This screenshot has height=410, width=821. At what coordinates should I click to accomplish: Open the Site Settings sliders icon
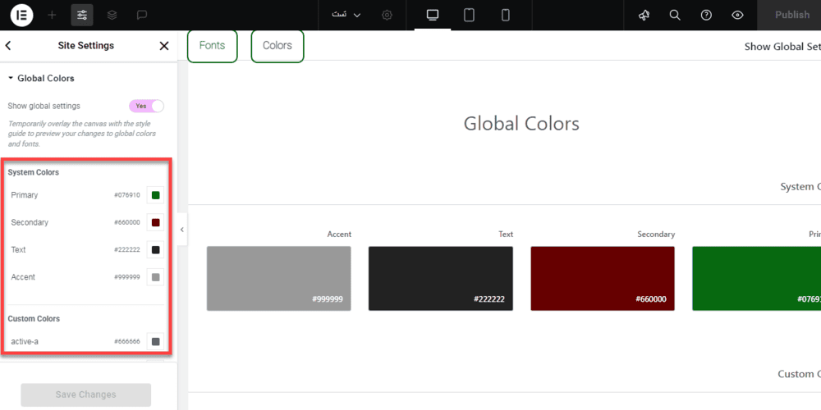click(x=82, y=15)
